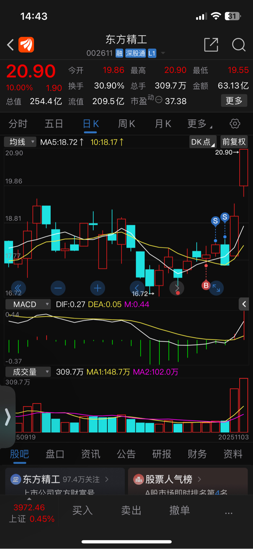Tap DIF:0.27 value
253x549 pixels.
pos(70,304)
